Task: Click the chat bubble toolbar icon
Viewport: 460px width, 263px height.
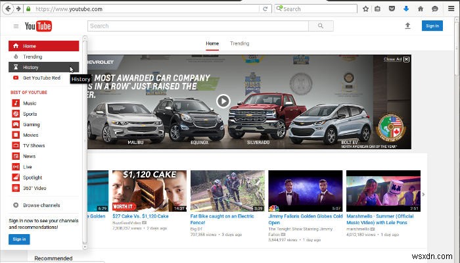Action: point(435,9)
